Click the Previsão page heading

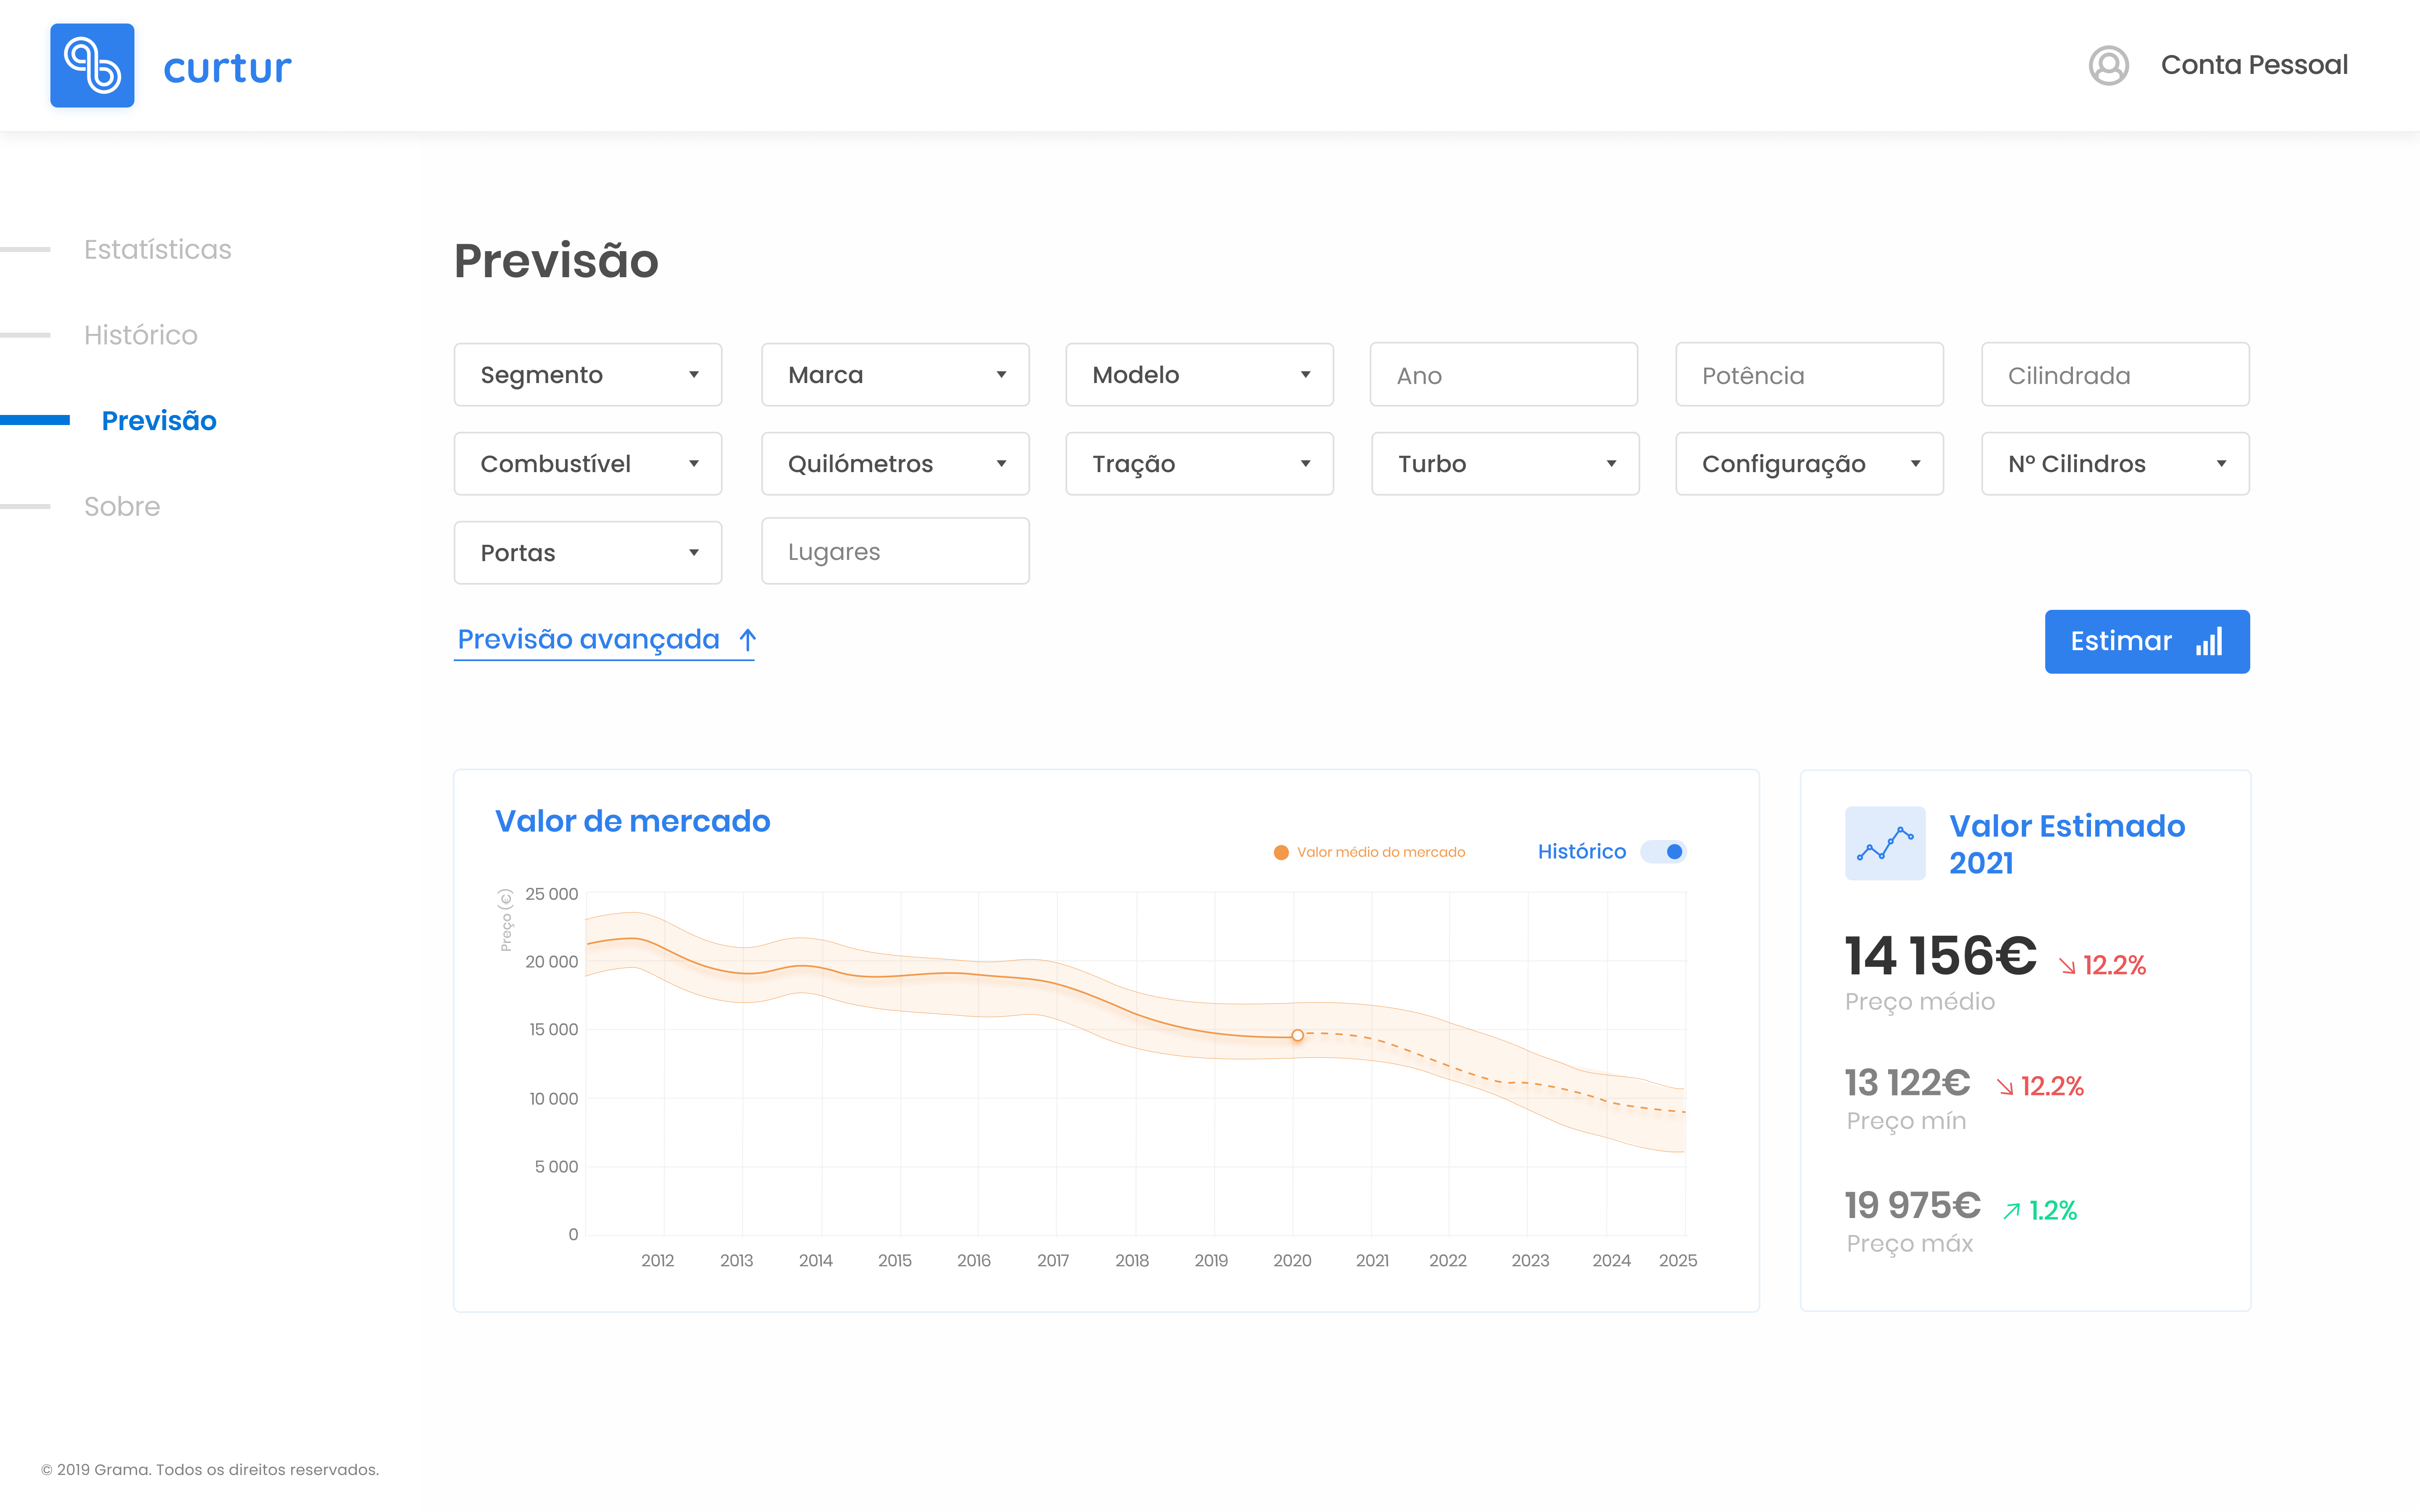point(556,261)
